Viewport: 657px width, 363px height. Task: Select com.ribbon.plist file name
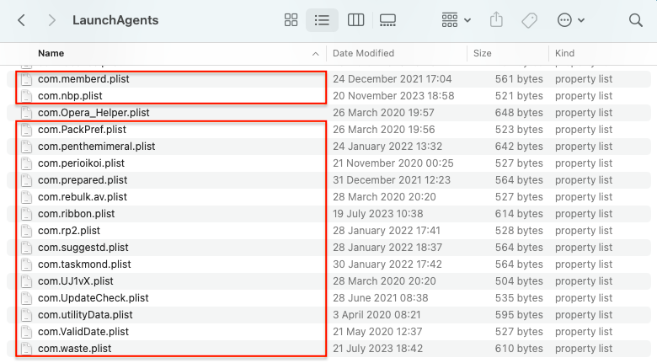77,213
